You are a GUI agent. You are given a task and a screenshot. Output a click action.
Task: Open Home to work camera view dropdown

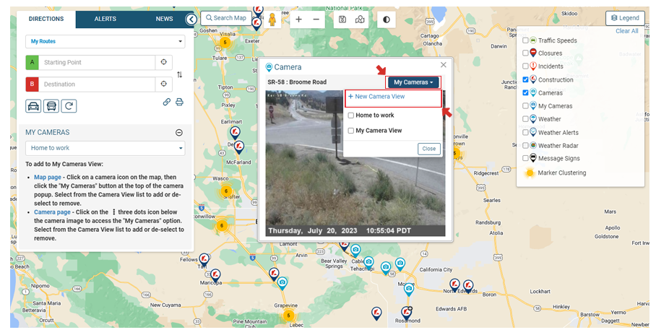pyautogui.click(x=105, y=148)
